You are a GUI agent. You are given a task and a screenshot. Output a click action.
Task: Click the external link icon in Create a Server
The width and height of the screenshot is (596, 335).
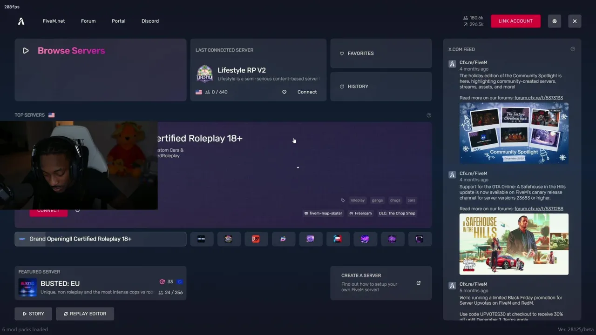(418, 283)
